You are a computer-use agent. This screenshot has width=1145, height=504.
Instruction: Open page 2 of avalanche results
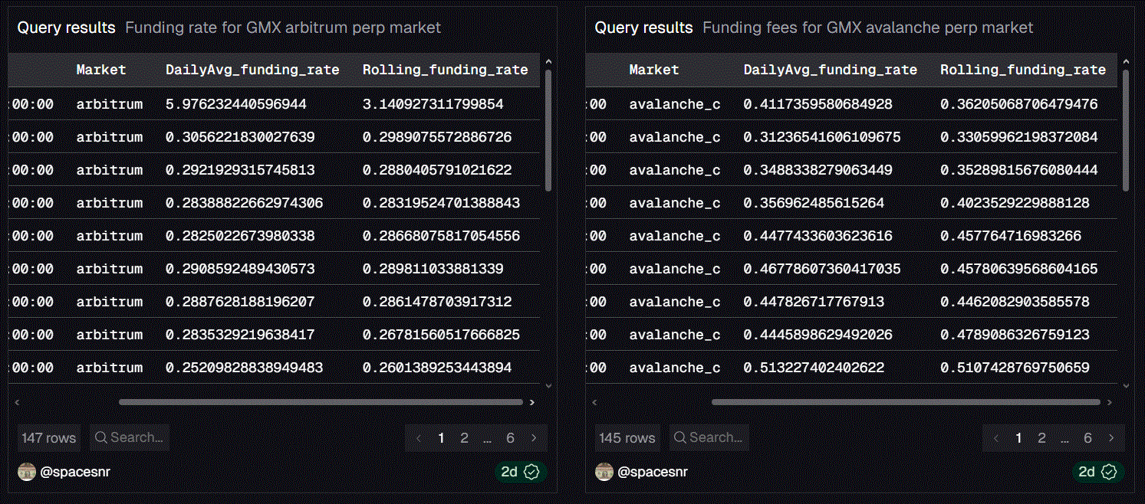point(1041,438)
